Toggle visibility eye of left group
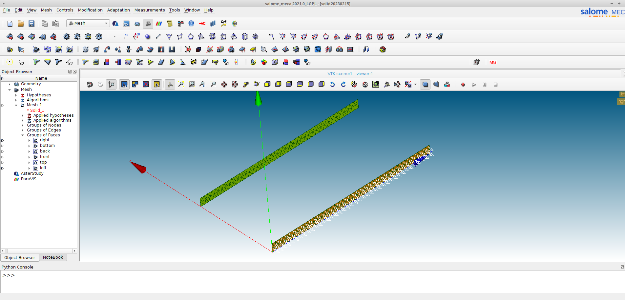 click(x=2, y=168)
